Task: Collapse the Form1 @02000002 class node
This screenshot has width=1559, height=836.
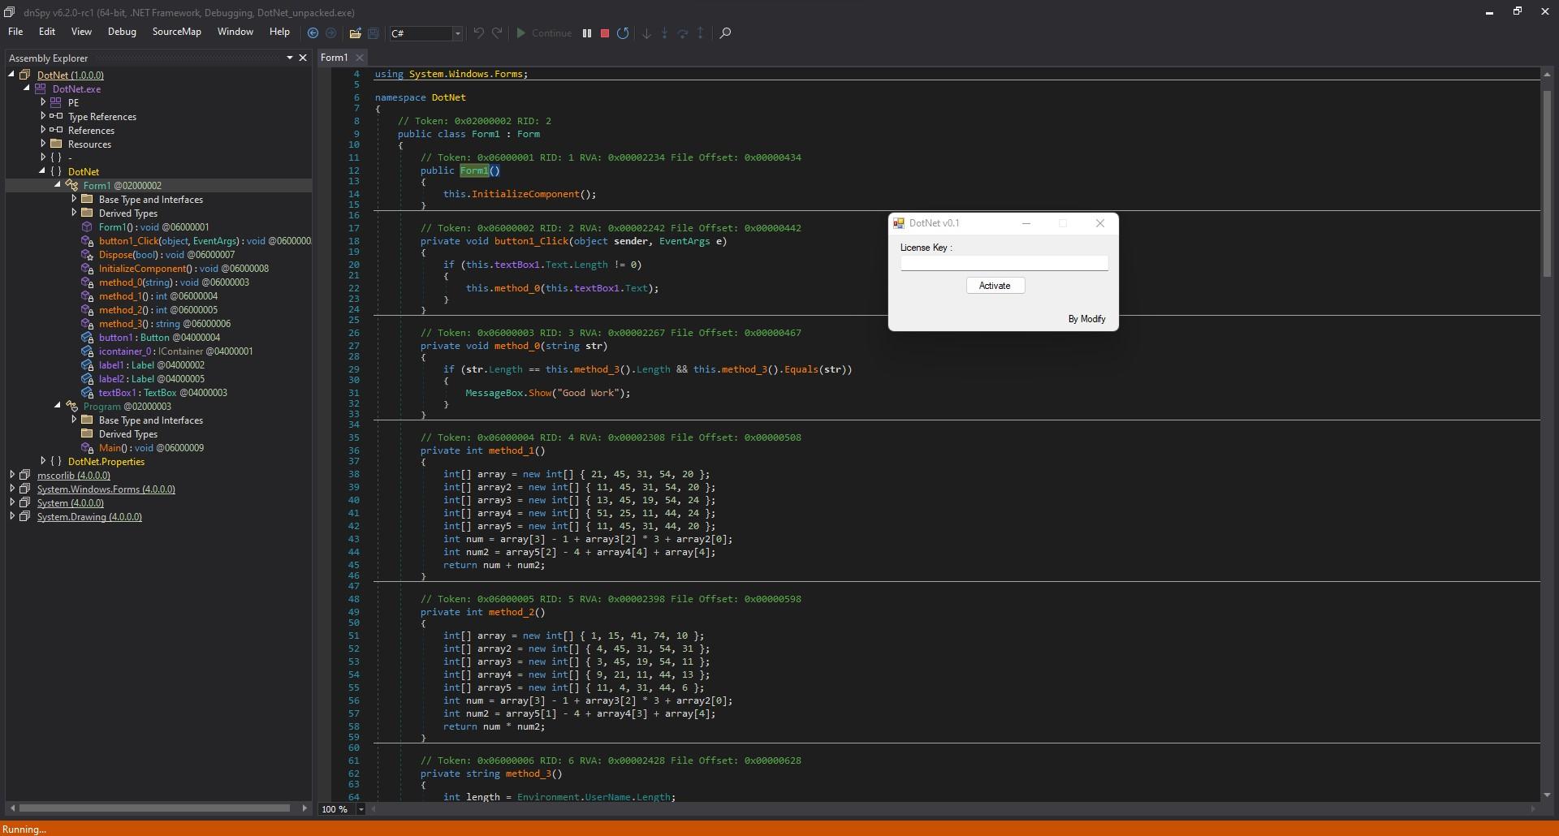Action: (x=58, y=186)
